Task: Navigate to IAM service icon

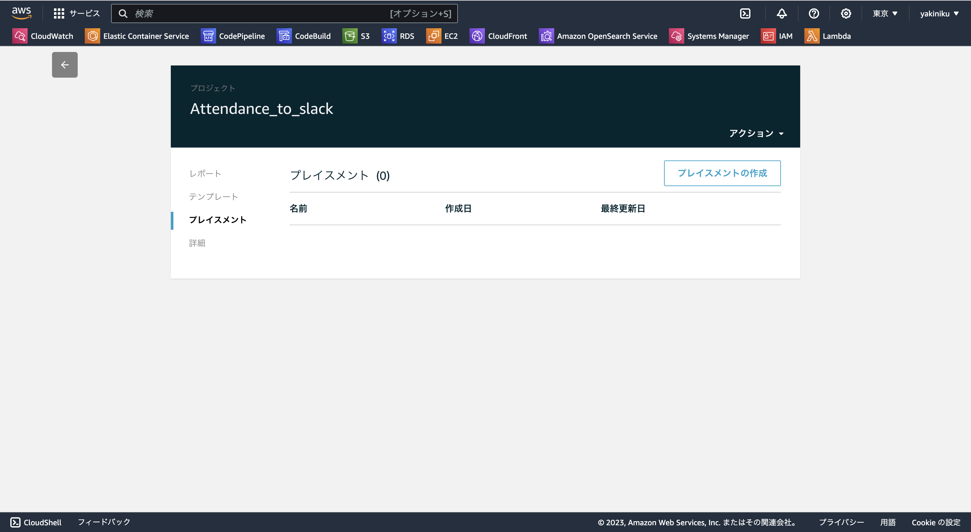Action: click(768, 36)
